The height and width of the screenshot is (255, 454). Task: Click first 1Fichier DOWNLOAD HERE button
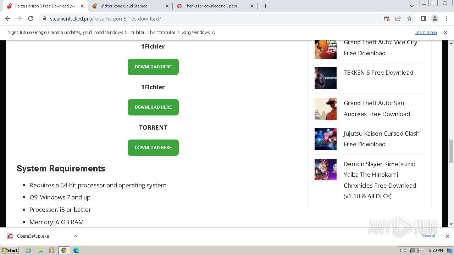pos(153,67)
